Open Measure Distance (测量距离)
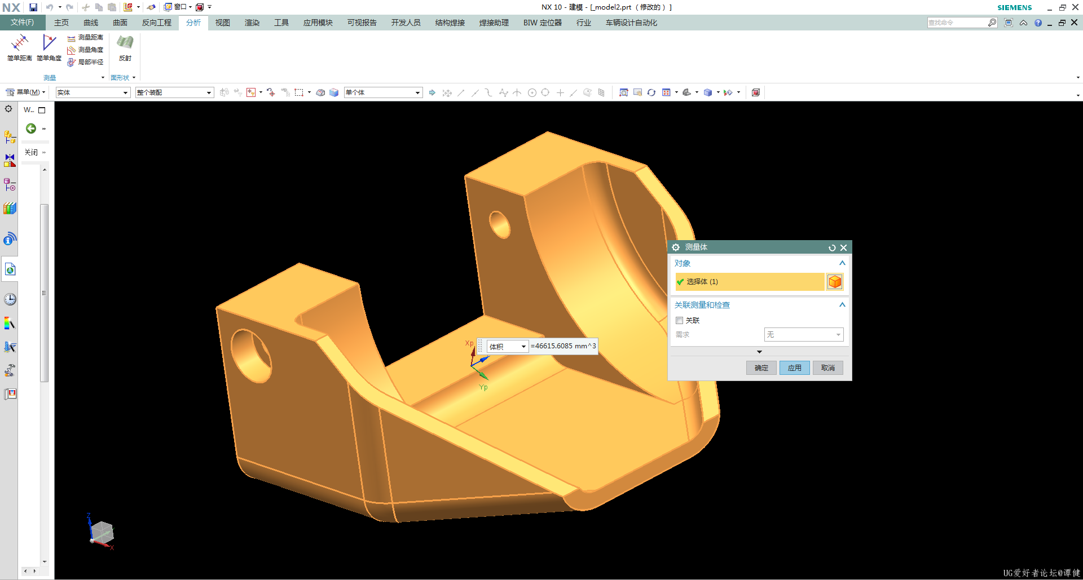The height and width of the screenshot is (580, 1083). 85,37
